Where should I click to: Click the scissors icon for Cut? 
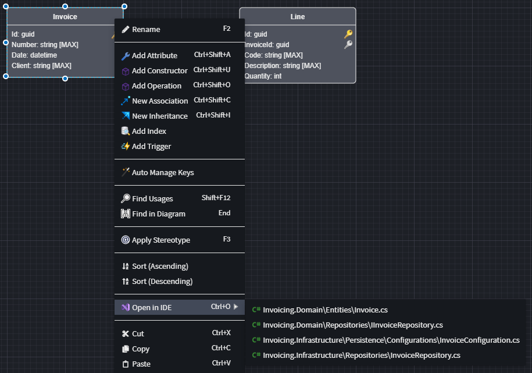125,334
